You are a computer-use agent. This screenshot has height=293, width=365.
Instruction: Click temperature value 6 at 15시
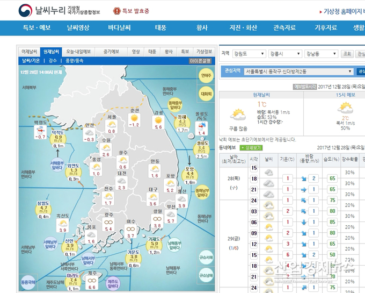(288, 255)
